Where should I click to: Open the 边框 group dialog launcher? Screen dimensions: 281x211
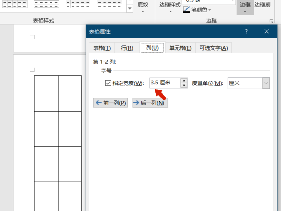click(x=271, y=21)
